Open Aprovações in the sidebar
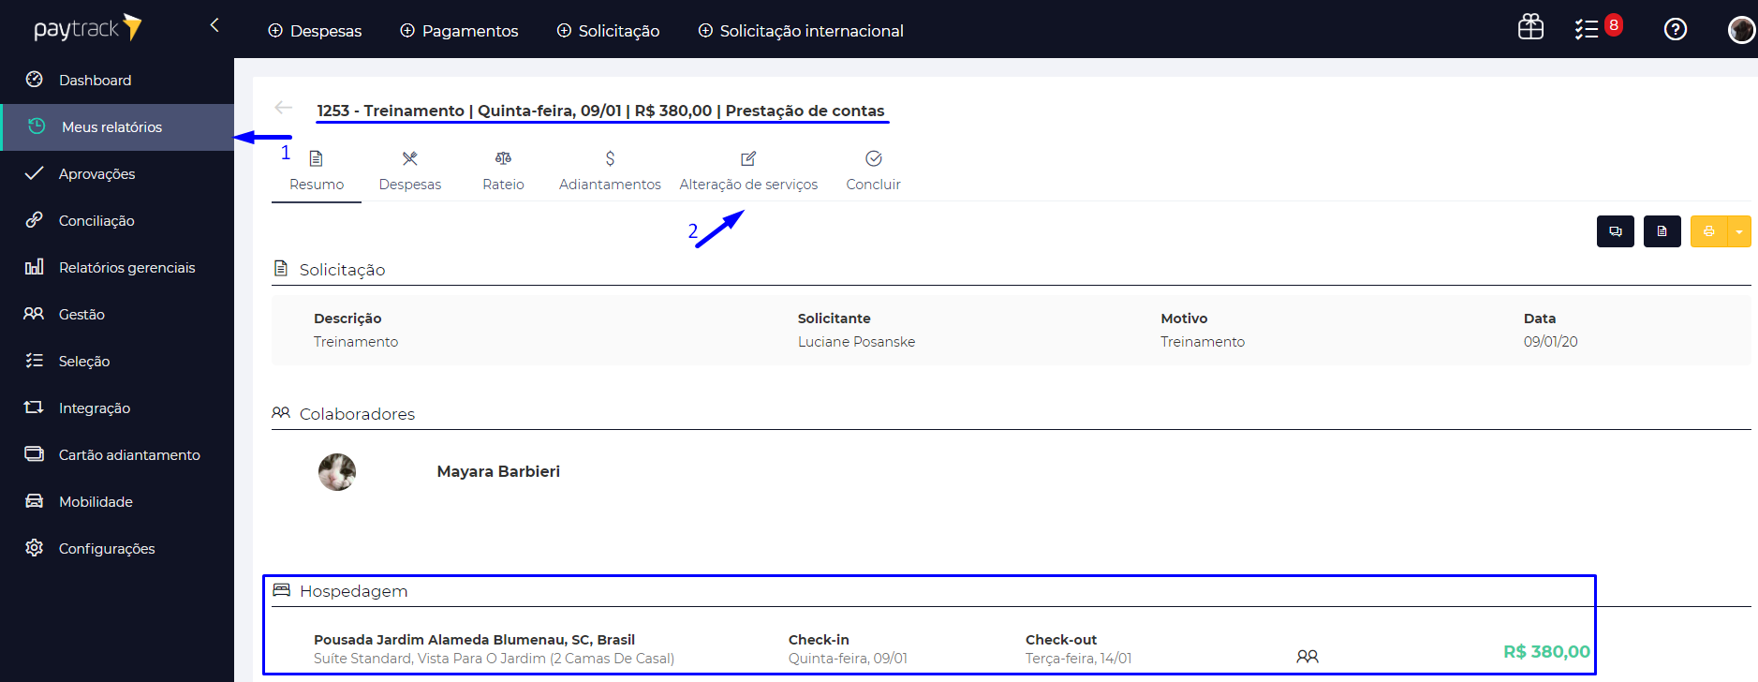1758x682 pixels. pyautogui.click(x=117, y=174)
